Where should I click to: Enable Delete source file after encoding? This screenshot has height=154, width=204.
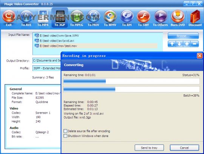coord(65,131)
